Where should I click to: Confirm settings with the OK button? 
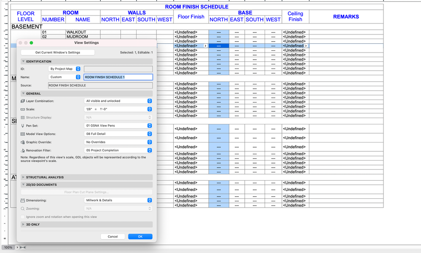tap(140, 236)
